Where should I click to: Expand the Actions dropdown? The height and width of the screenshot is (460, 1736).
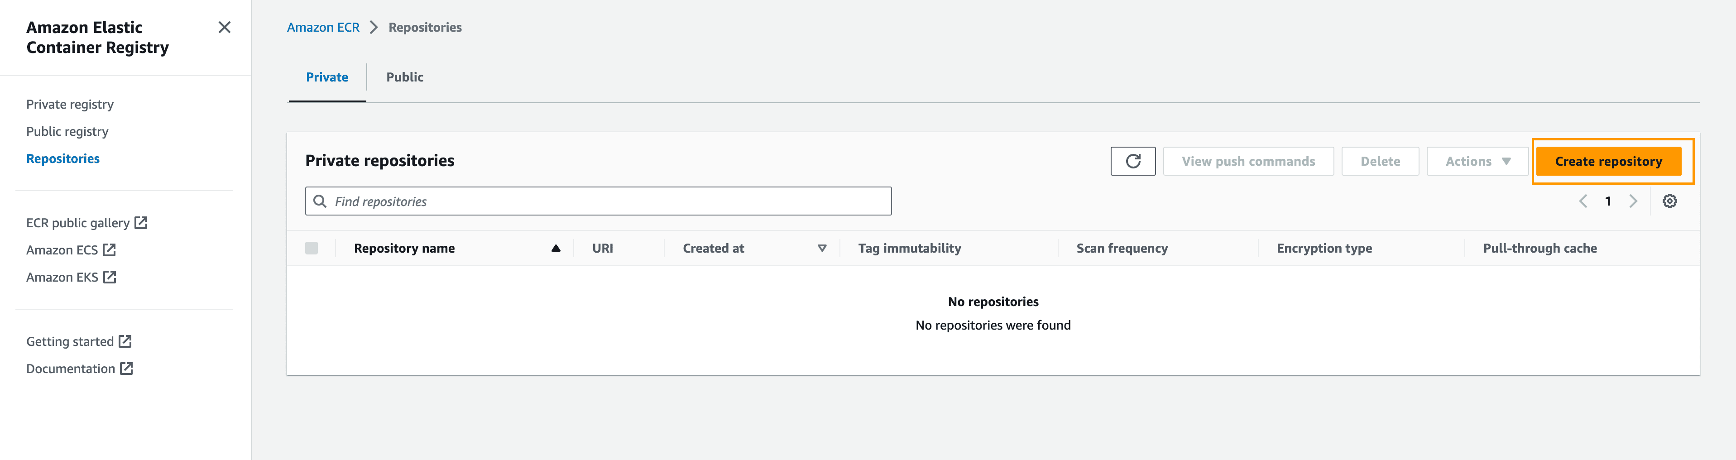point(1477,161)
